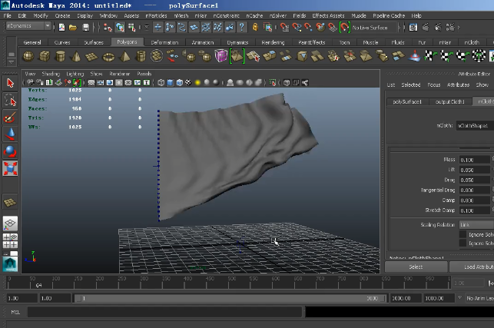Image resolution: width=494 pixels, height=328 pixels.
Task: Click the MEL command line label
Action: (15, 312)
